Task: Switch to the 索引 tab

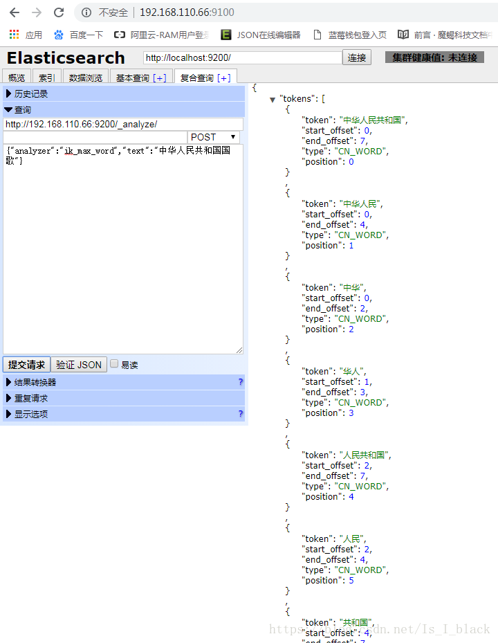Action: [x=47, y=78]
